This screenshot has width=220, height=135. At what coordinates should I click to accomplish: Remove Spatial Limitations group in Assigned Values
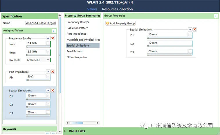click(x=53, y=90)
